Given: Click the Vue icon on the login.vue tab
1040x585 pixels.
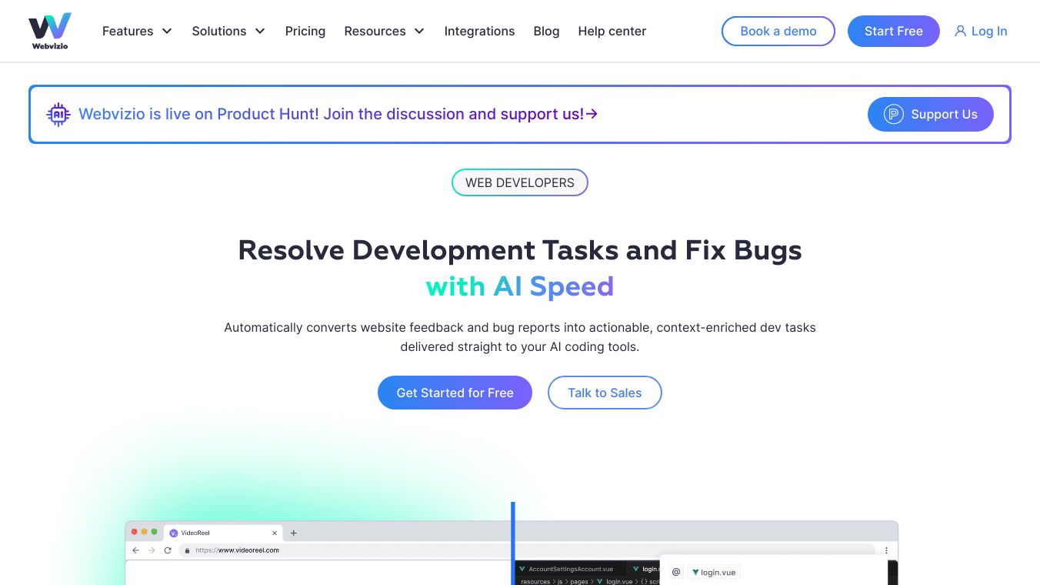Looking at the screenshot, I should coord(696,572).
